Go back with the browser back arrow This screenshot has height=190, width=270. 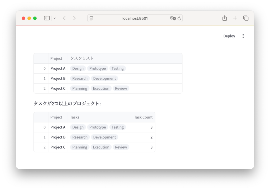pos(64,18)
